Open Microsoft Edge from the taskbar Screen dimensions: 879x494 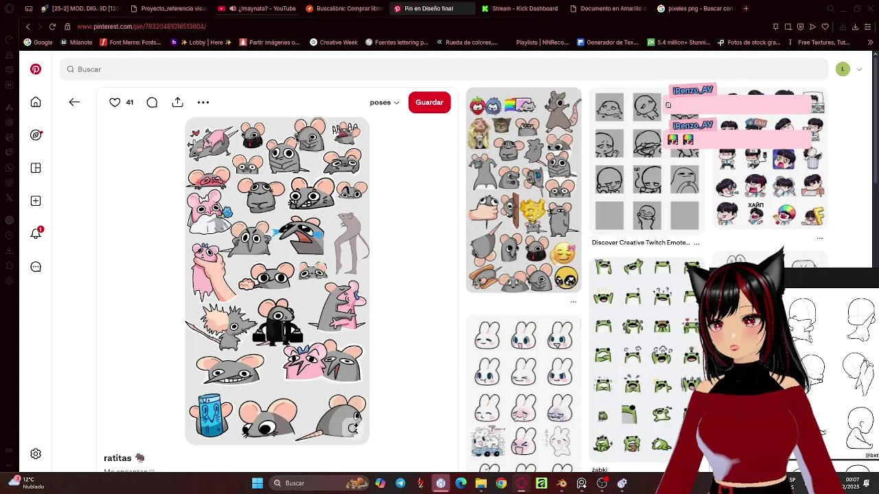coord(461,483)
